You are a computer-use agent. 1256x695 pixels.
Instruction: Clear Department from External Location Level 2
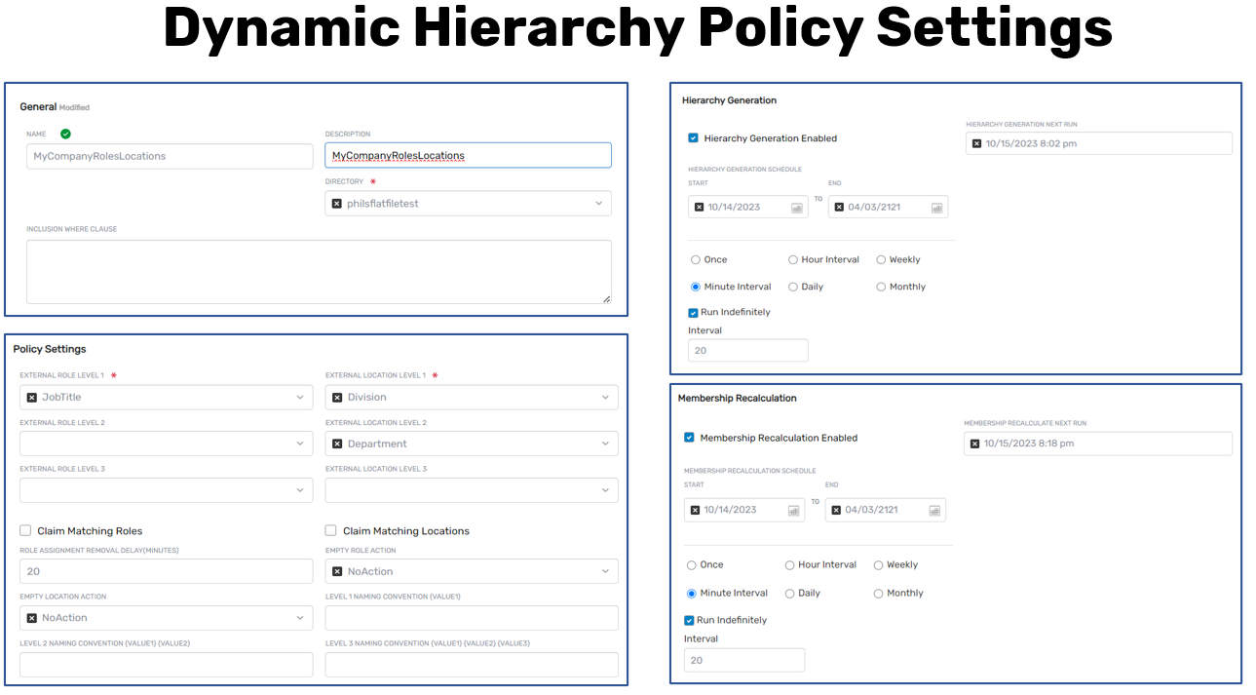337,444
